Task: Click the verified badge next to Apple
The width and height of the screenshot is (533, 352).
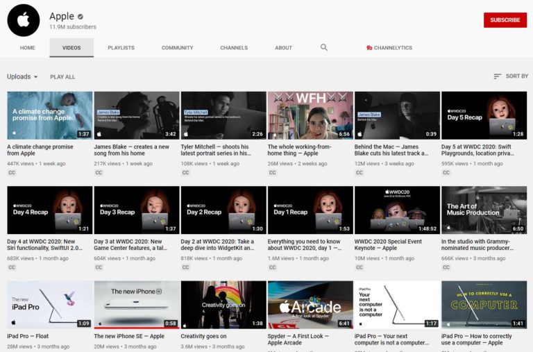Action: click(81, 17)
